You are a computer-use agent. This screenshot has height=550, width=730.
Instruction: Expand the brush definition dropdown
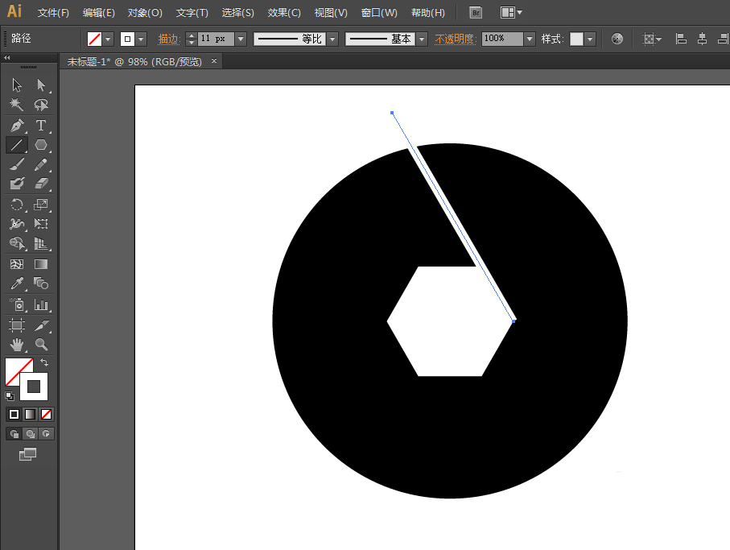coord(421,38)
